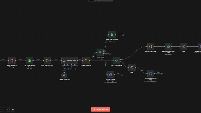Open the Gemini Chat Model sub-node

point(64,75)
